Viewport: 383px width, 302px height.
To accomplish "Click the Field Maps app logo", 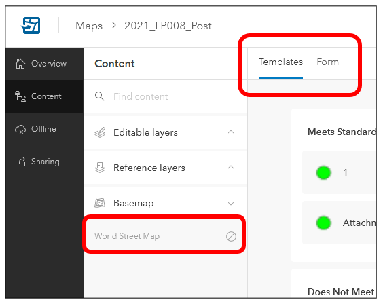I will click(x=31, y=25).
